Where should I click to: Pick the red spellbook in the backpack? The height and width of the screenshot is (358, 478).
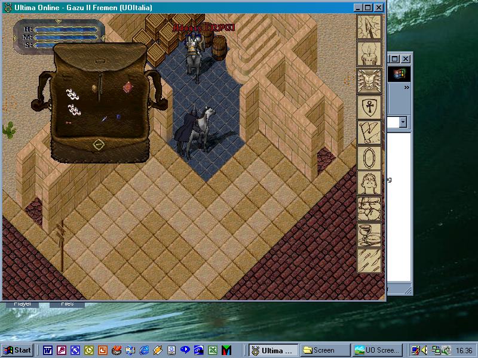pyautogui.click(x=128, y=87)
